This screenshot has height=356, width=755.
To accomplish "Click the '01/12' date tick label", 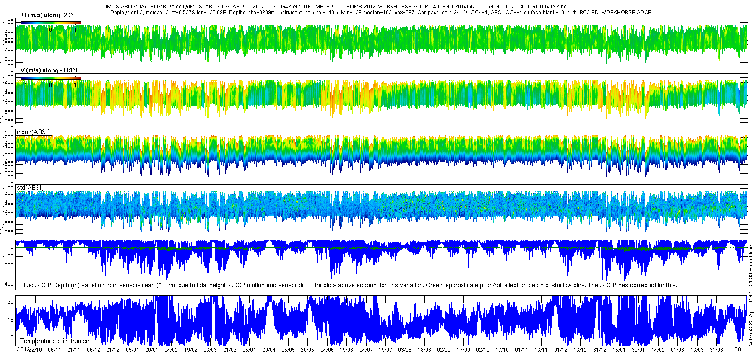I will [x=560, y=350].
